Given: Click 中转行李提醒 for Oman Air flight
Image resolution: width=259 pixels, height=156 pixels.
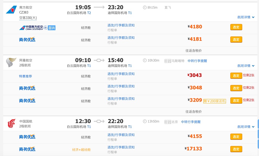Looking at the screenshot, I should point(198,61).
